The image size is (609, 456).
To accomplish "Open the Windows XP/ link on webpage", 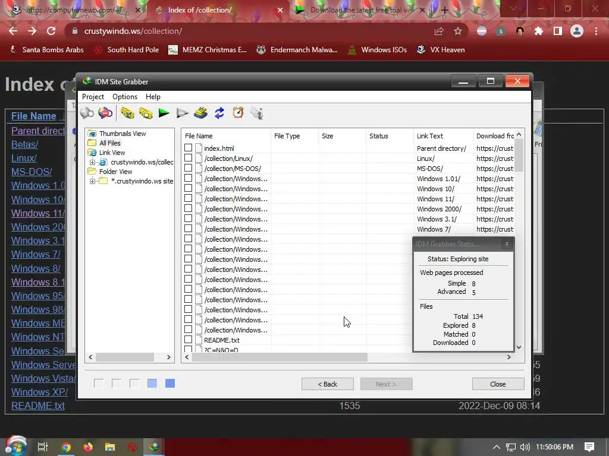I will 40,392.
